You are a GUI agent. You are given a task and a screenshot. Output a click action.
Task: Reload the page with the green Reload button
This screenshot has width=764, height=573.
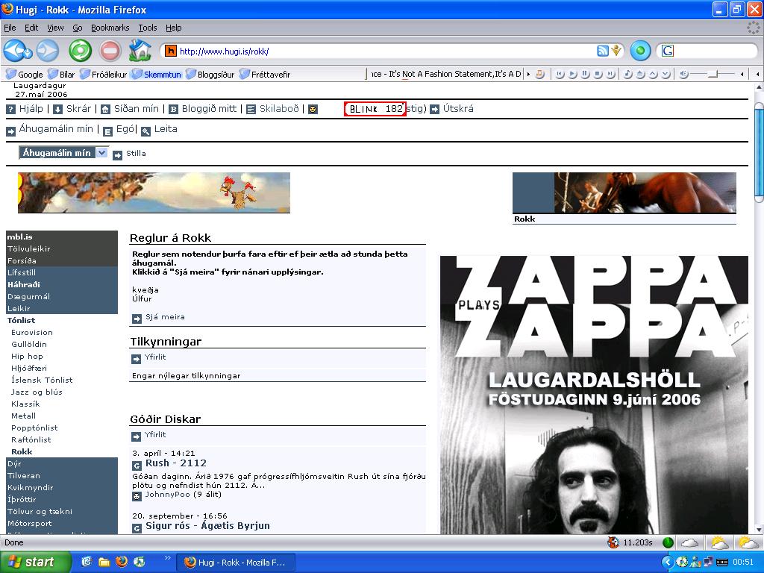point(80,51)
